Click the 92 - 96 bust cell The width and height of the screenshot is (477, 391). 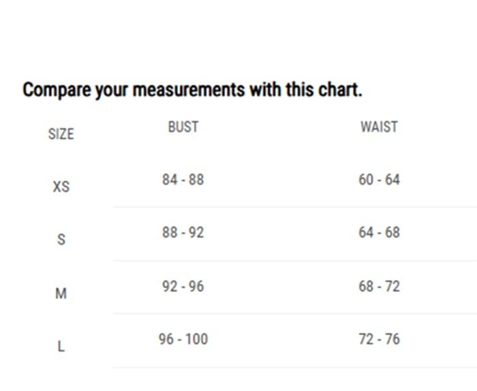tap(183, 286)
